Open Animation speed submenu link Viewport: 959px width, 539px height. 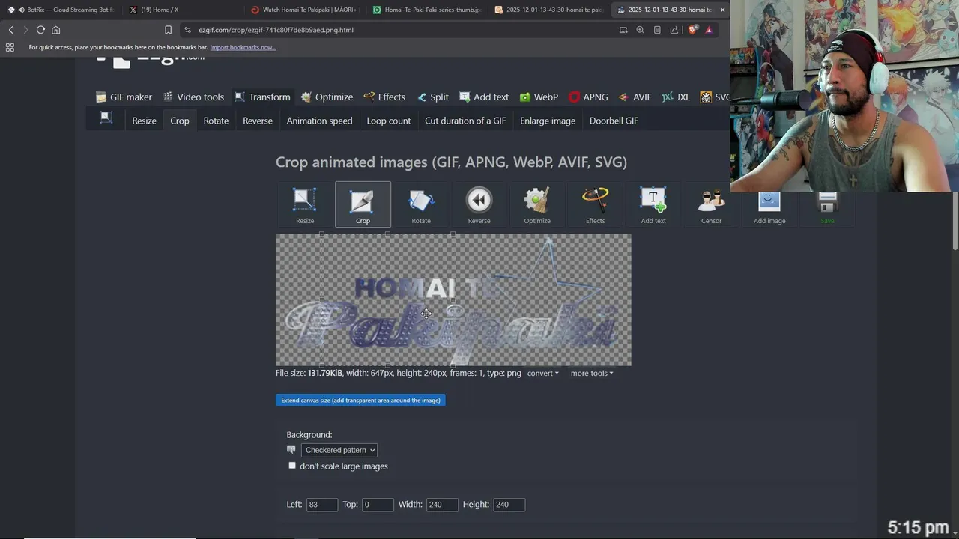pyautogui.click(x=319, y=121)
